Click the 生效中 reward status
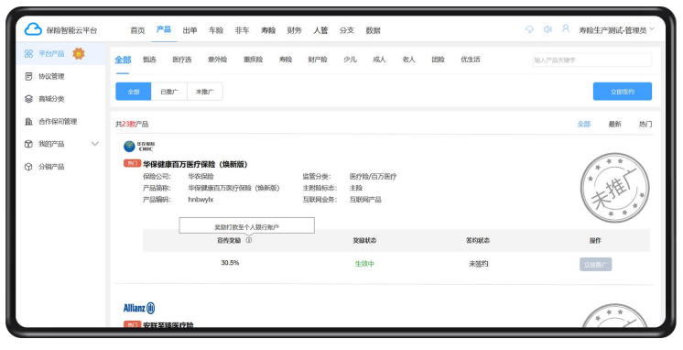This screenshot has height=350, width=683. tap(364, 264)
